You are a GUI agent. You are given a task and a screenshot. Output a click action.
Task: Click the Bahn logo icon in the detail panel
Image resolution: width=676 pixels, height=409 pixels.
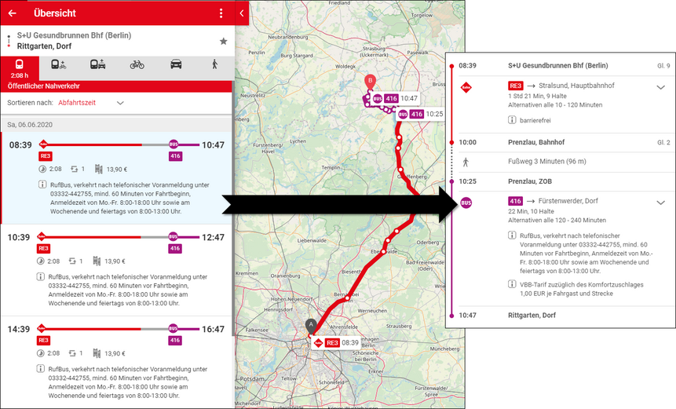pos(466,87)
